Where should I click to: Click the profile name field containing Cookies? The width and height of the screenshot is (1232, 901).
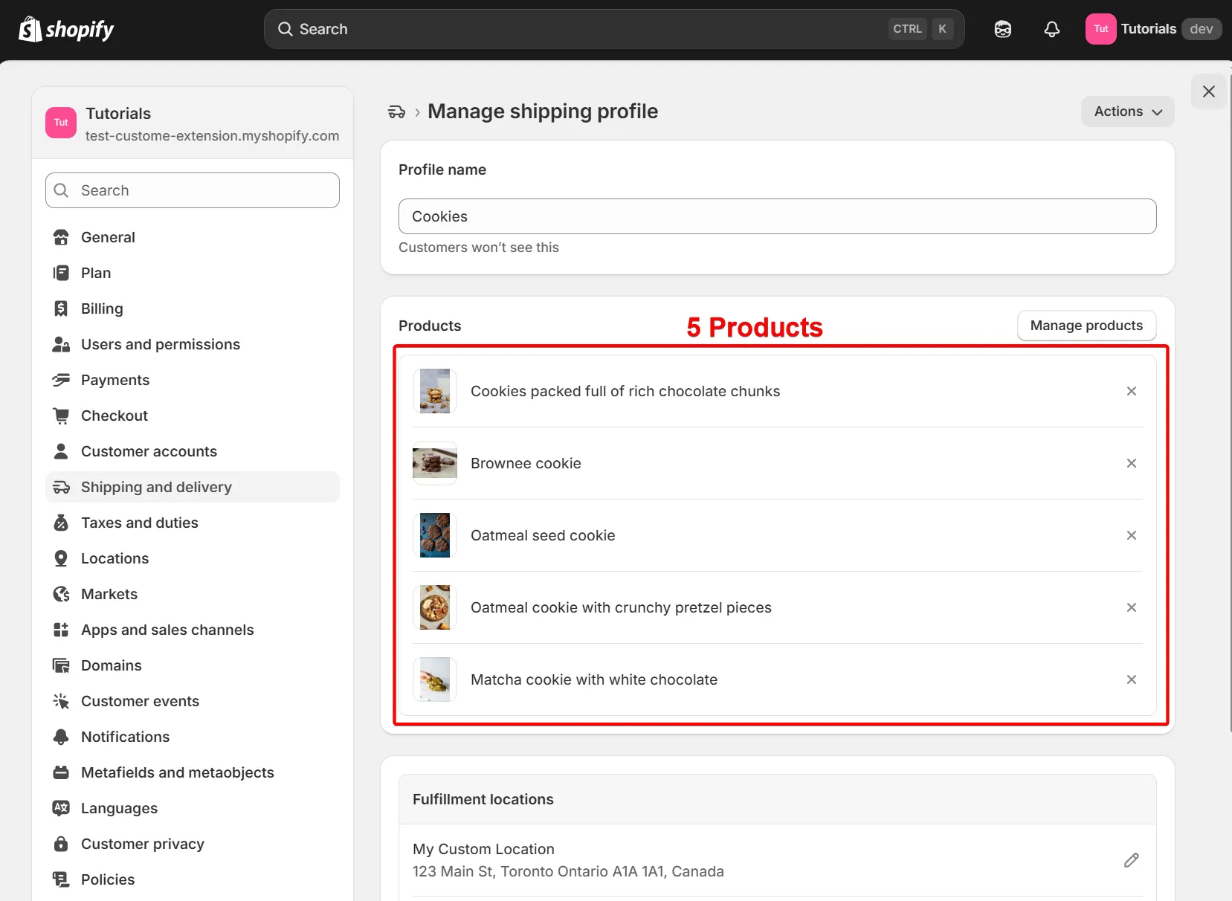point(776,216)
